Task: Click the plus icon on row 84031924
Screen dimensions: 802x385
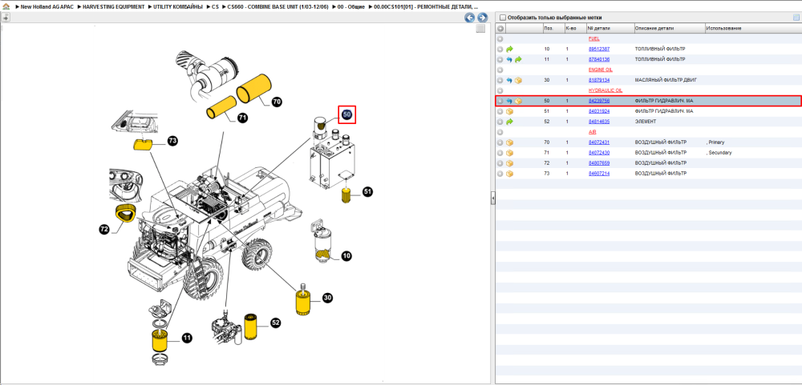Action: pos(500,111)
